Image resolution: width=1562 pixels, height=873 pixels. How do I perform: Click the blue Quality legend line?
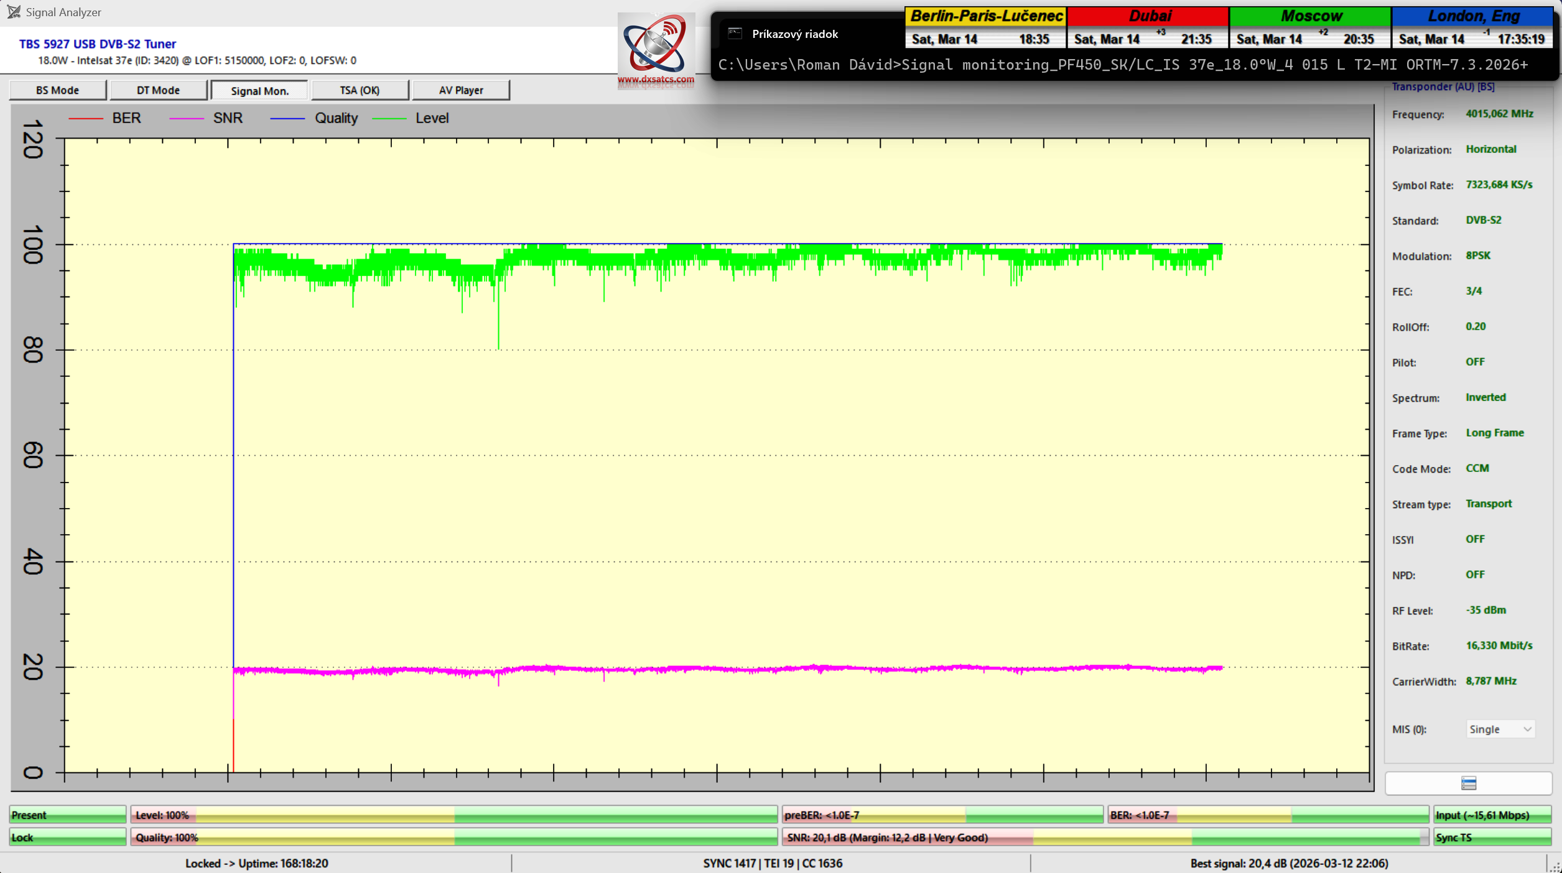[287, 118]
